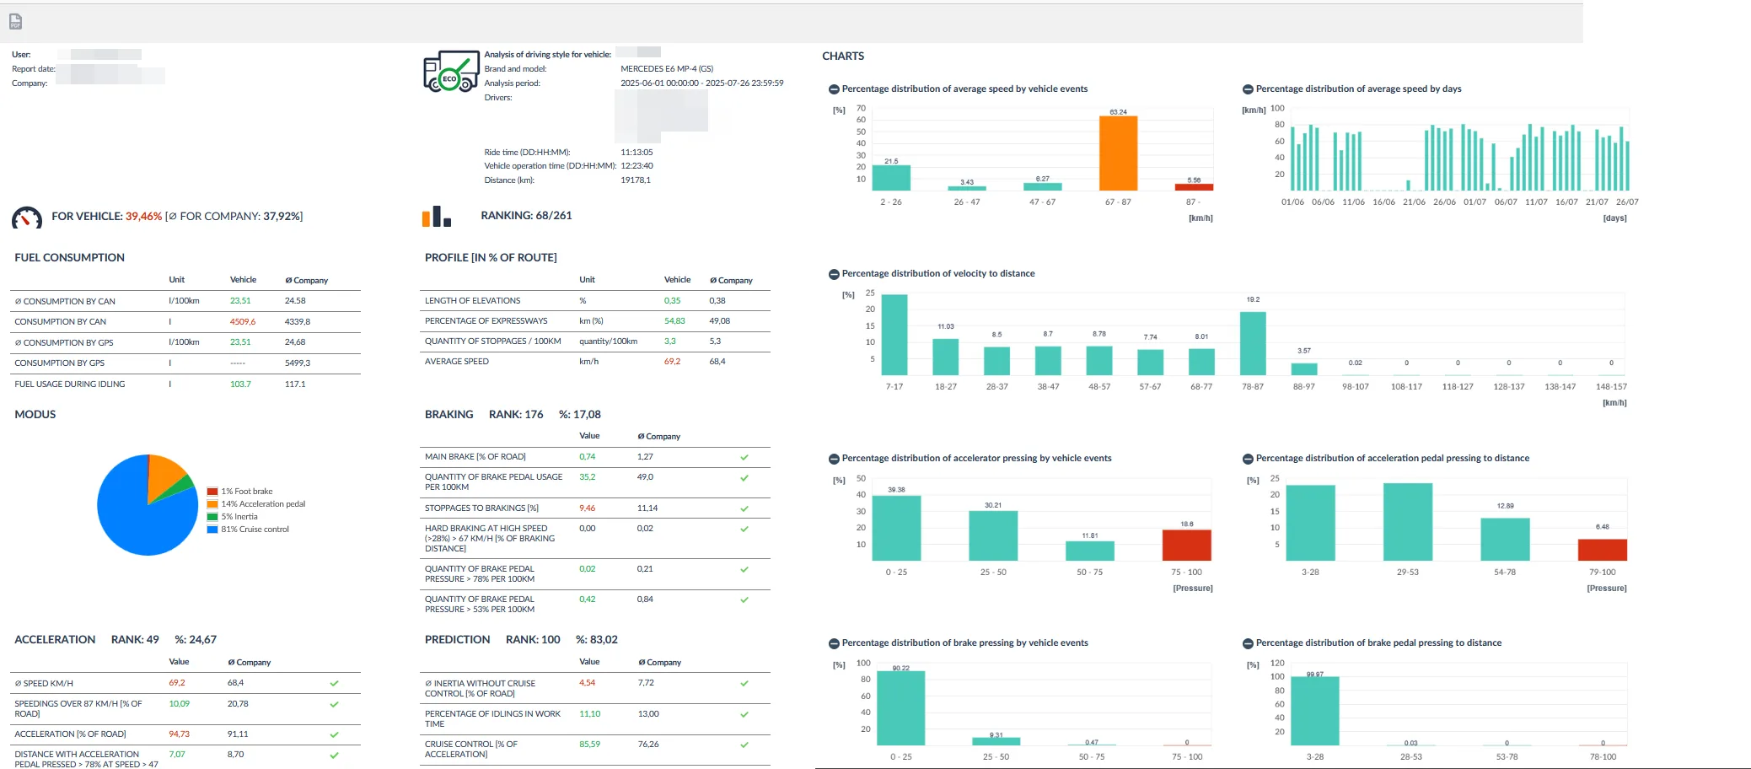Click red 75 - 100 accelerator pressure bar
This screenshot has width=1751, height=769.
[1186, 545]
